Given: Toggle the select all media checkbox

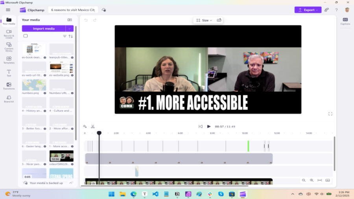Looking at the screenshot, I should [x=26, y=36].
